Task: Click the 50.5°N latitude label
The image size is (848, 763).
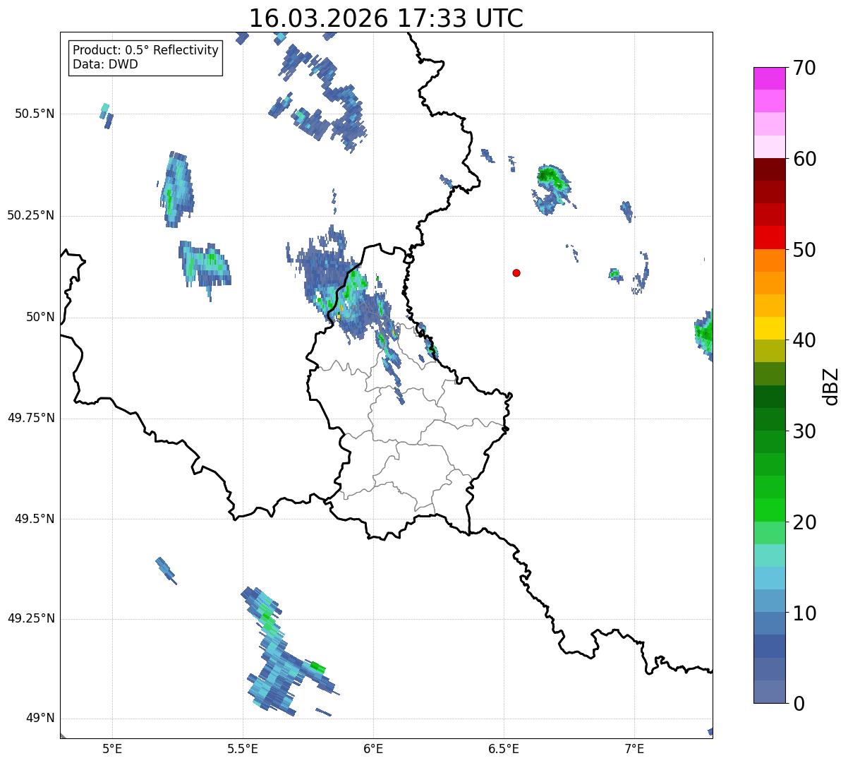Action: [x=35, y=114]
